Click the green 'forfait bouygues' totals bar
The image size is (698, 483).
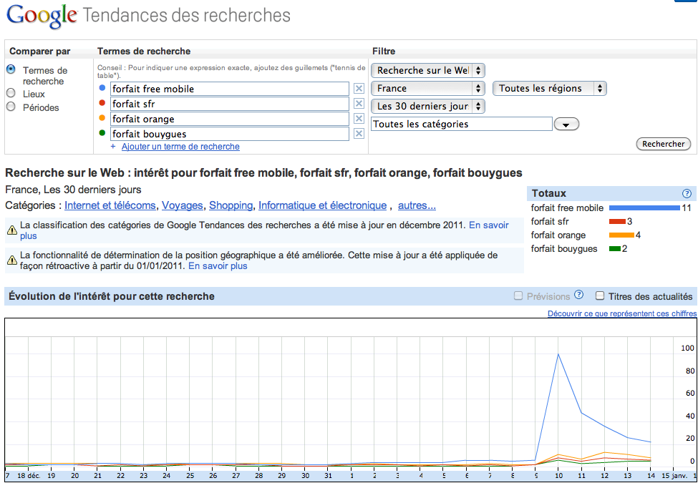615,248
